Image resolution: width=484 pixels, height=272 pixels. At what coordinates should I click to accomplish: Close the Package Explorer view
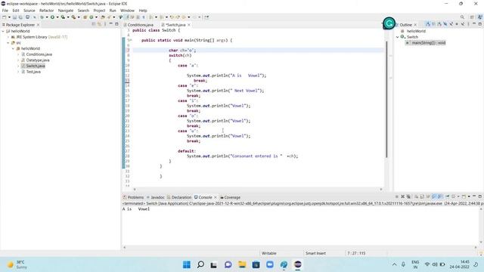point(38,25)
